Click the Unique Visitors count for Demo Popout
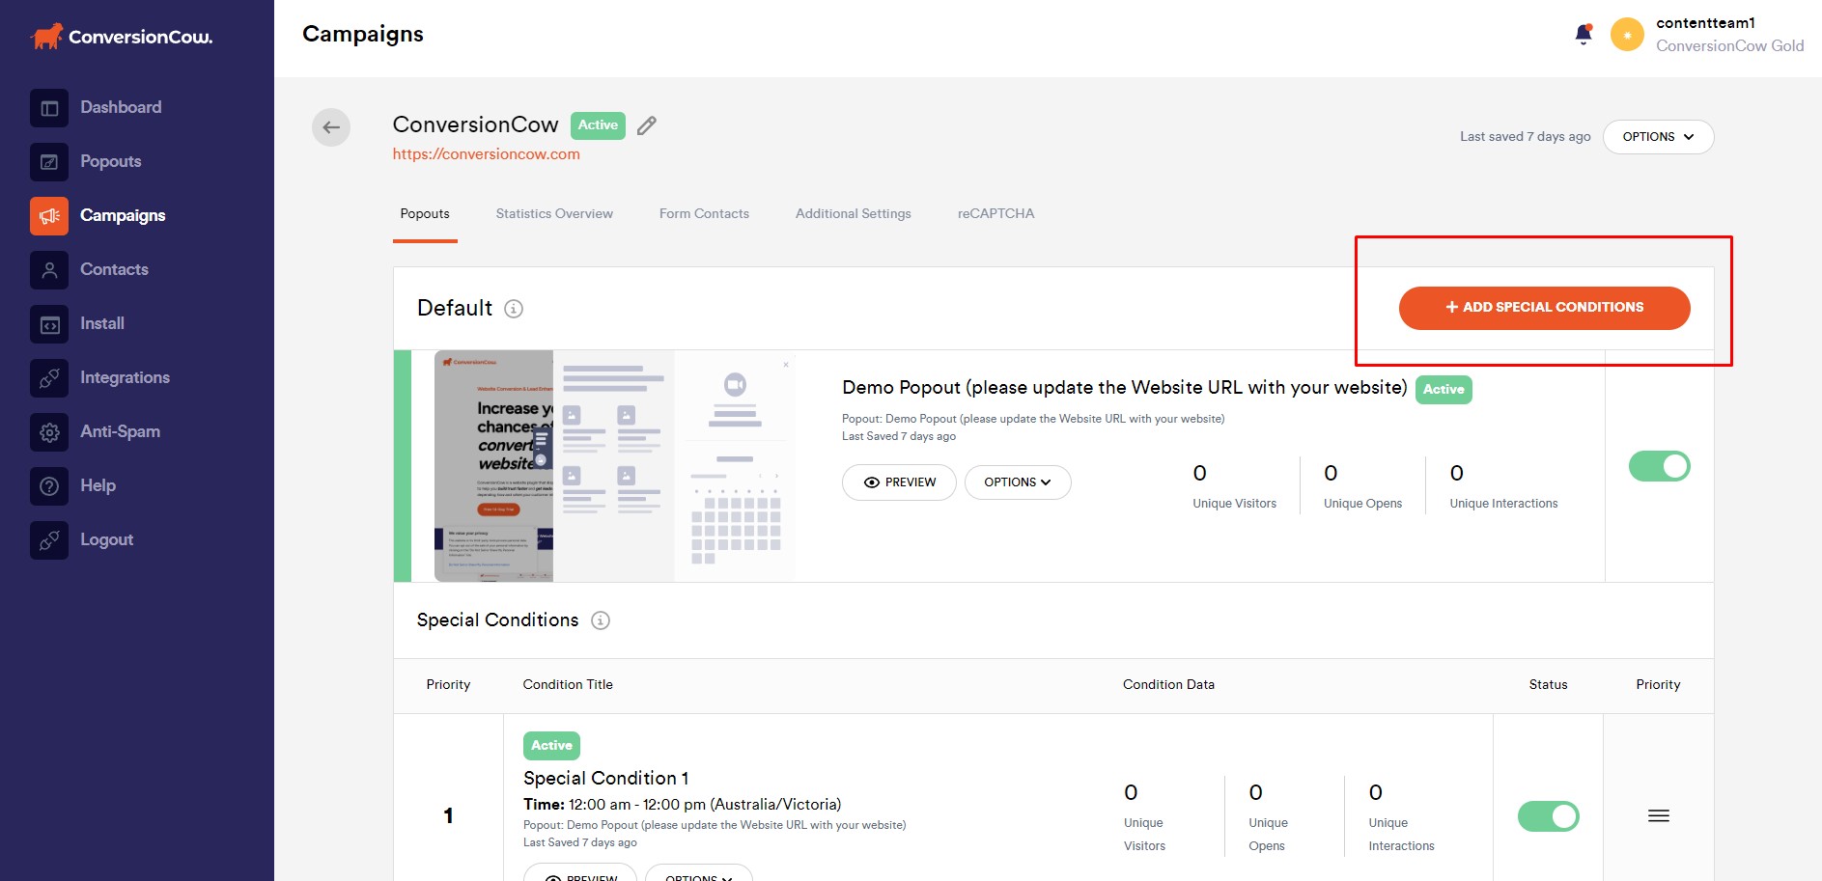1822x881 pixels. (1200, 474)
